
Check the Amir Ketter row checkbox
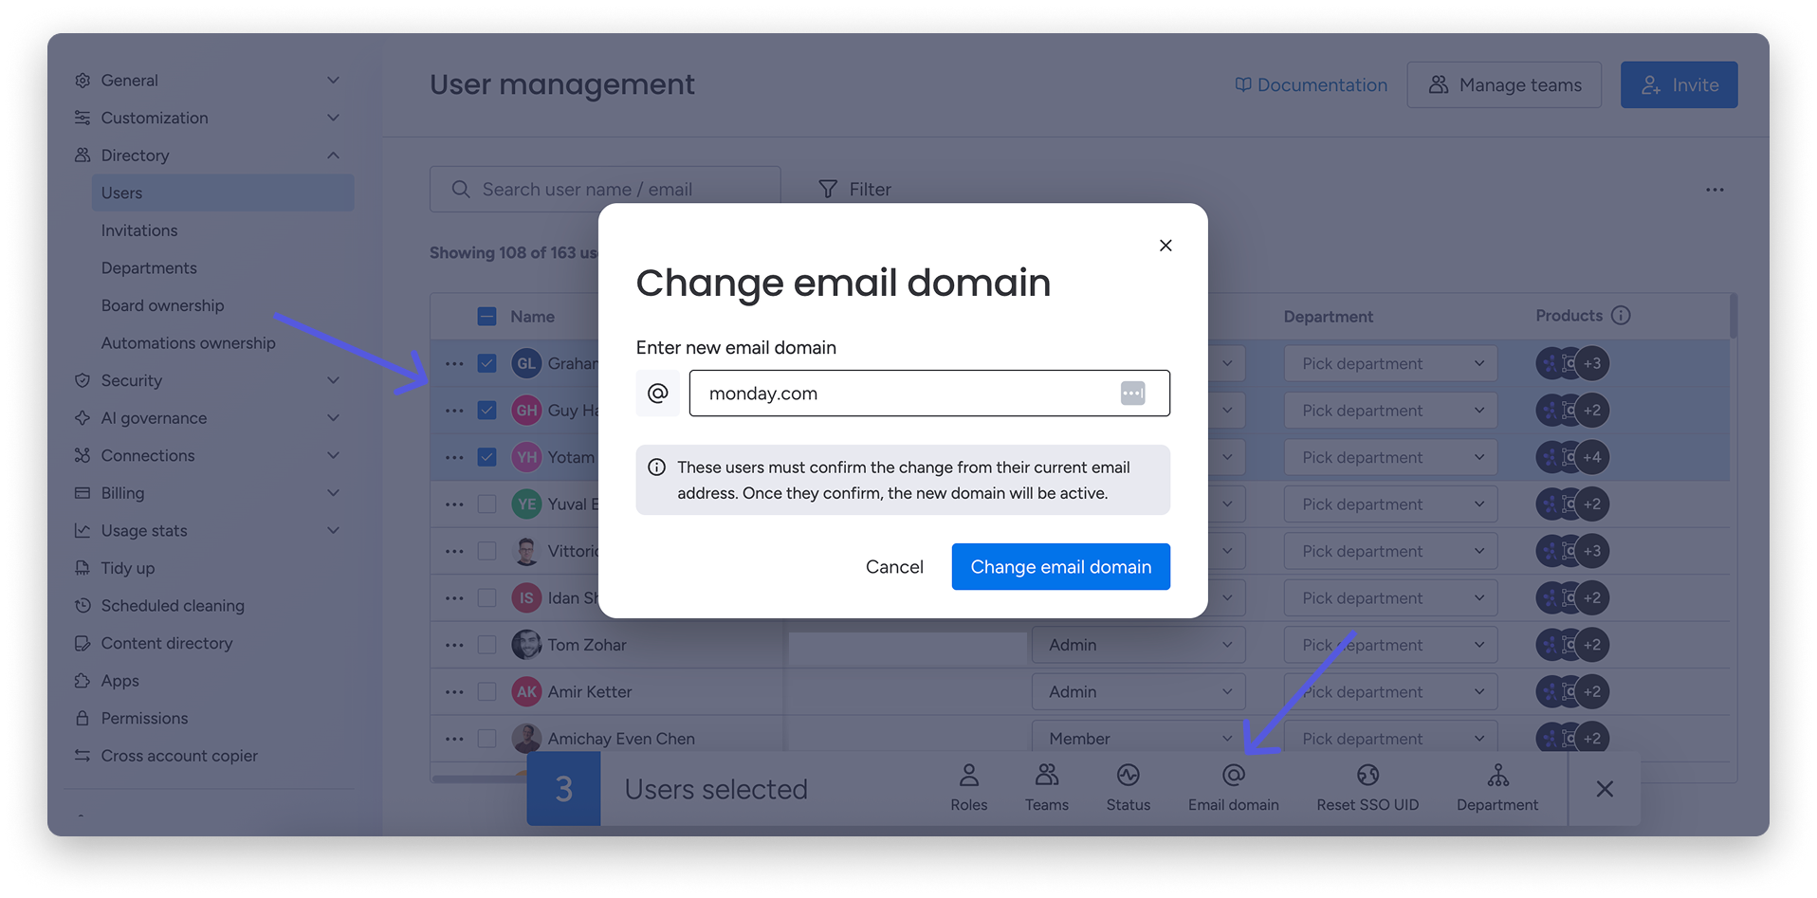tap(487, 692)
